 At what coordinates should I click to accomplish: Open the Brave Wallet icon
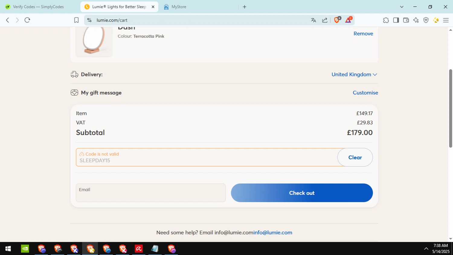(406, 20)
